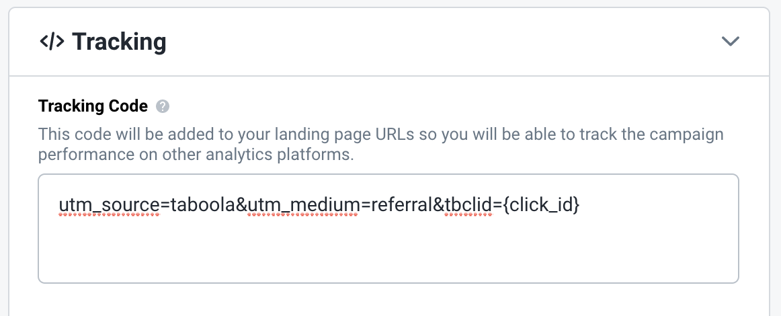This screenshot has height=316, width=781.
Task: Click the Tracking section heading text
Action: pos(119,42)
